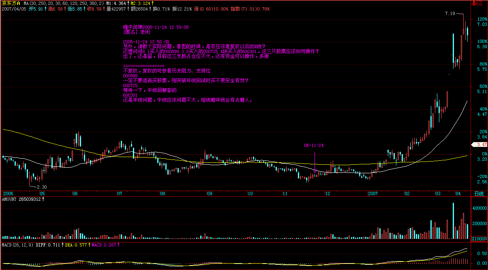The image size is (488, 270).
Task: Click the 2.30 low price label
Action: (x=42, y=187)
